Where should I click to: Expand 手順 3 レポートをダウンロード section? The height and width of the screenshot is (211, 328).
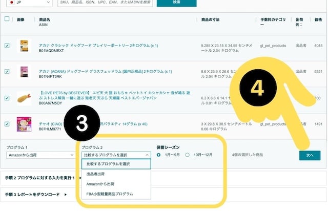[36, 195]
